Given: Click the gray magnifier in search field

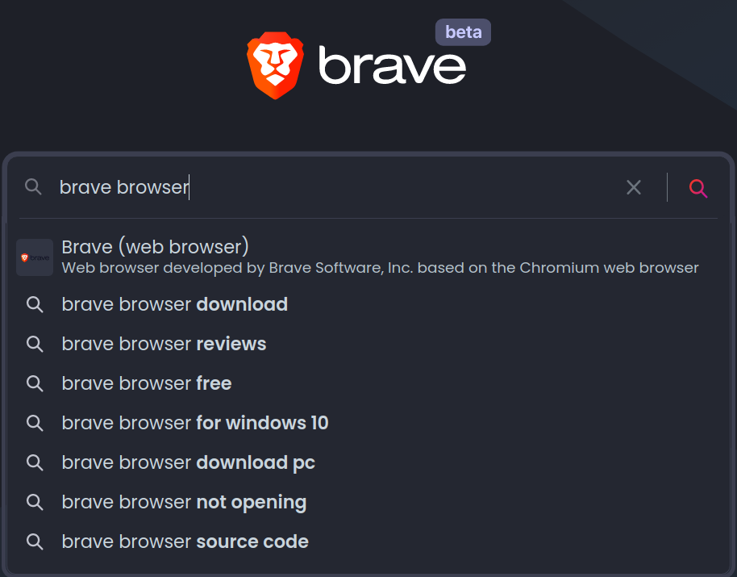Looking at the screenshot, I should click(x=33, y=186).
